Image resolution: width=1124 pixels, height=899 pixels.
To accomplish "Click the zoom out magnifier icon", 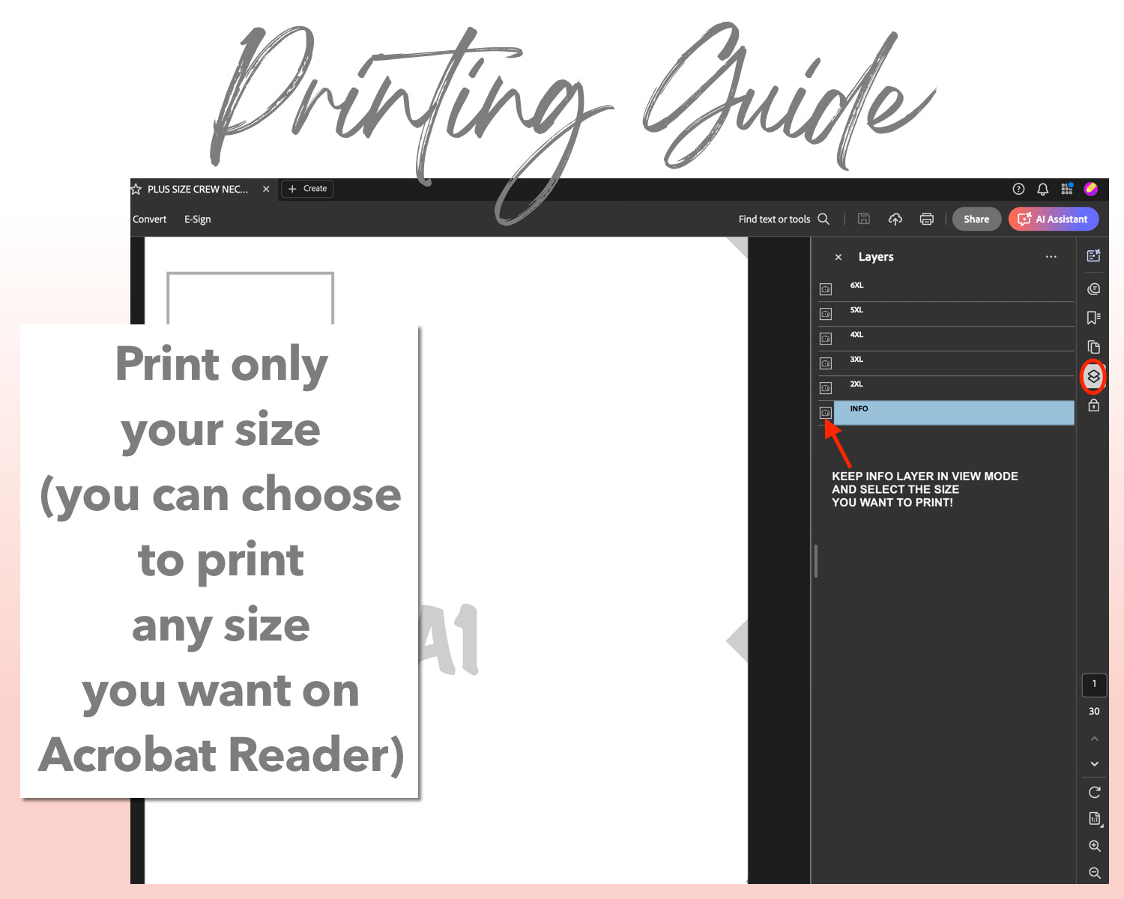I will pos(1094,873).
